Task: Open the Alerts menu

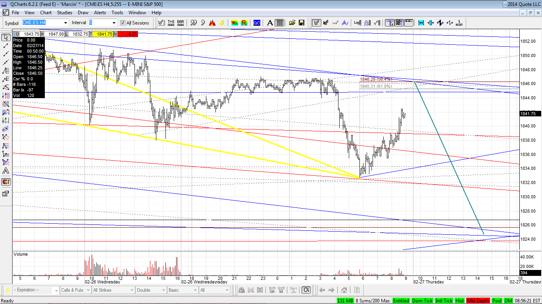Action: [x=100, y=13]
